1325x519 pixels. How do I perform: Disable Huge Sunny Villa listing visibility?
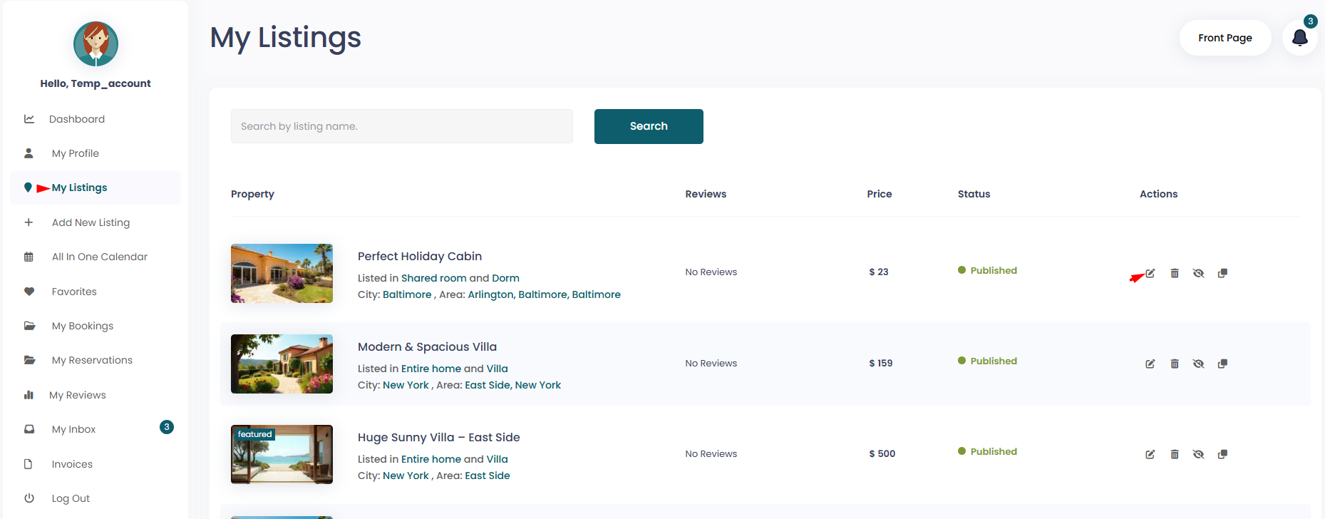pyautogui.click(x=1198, y=455)
